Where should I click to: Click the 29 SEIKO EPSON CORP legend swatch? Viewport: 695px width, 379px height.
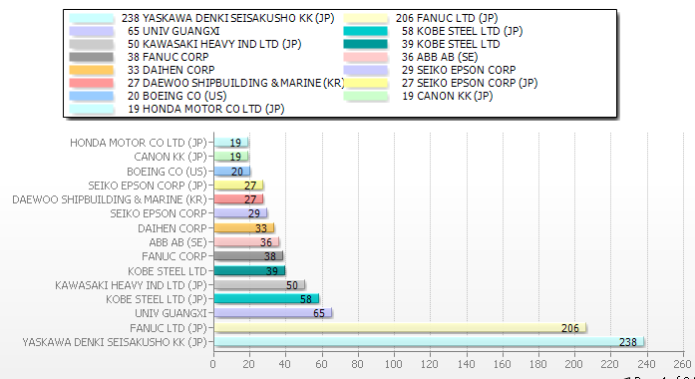366,70
